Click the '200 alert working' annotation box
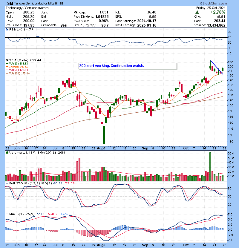This screenshot has width=239, height=248. pyautogui.click(x=128, y=66)
